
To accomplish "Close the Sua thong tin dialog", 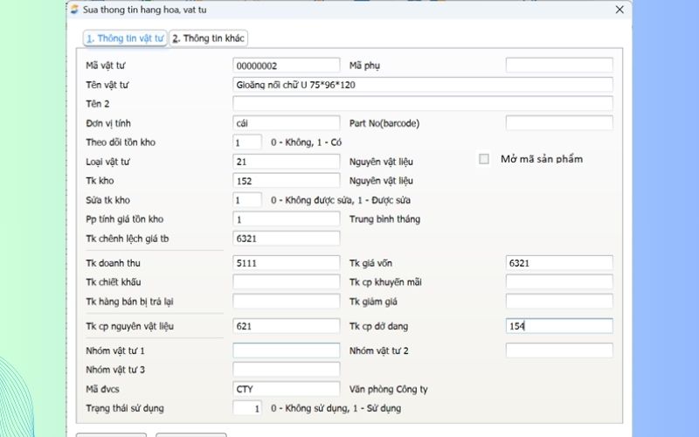I will [619, 10].
